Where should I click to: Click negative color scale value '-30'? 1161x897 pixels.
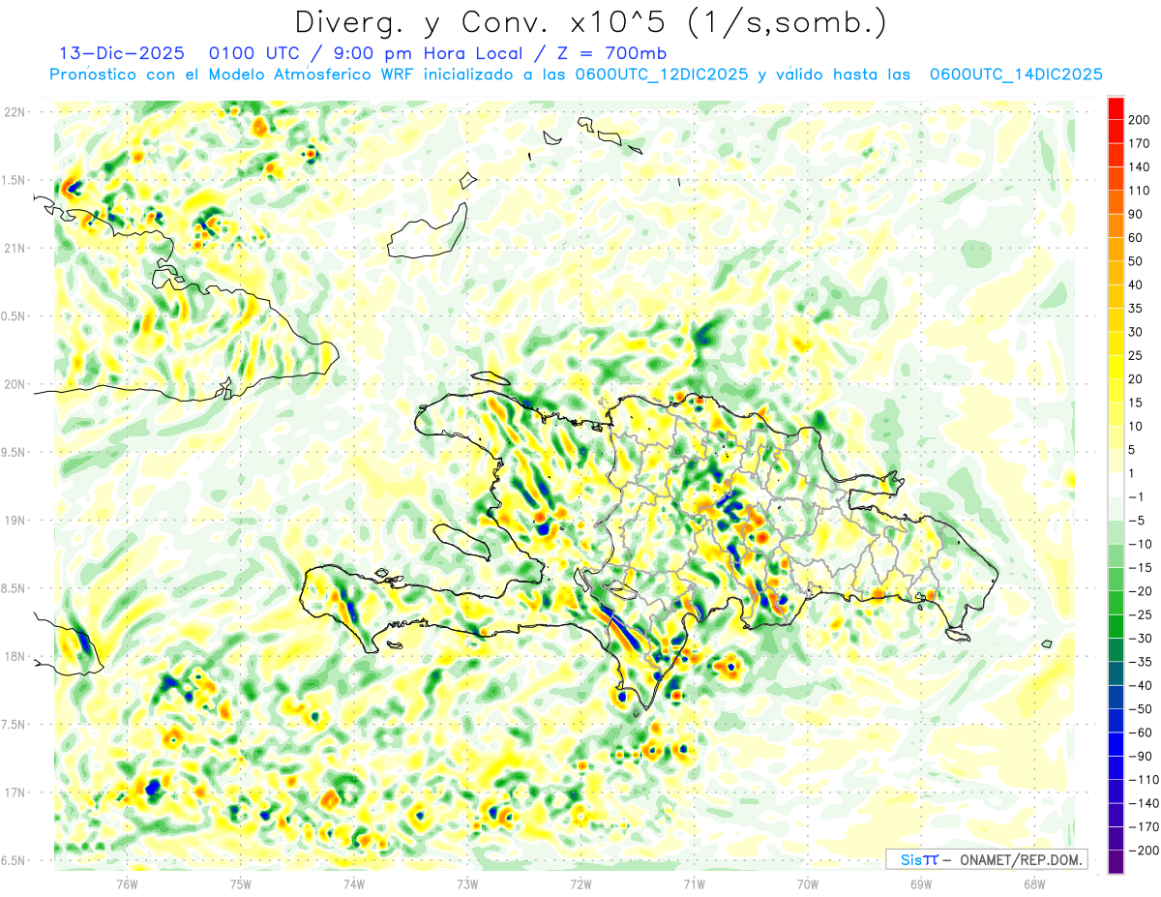click(x=1141, y=639)
